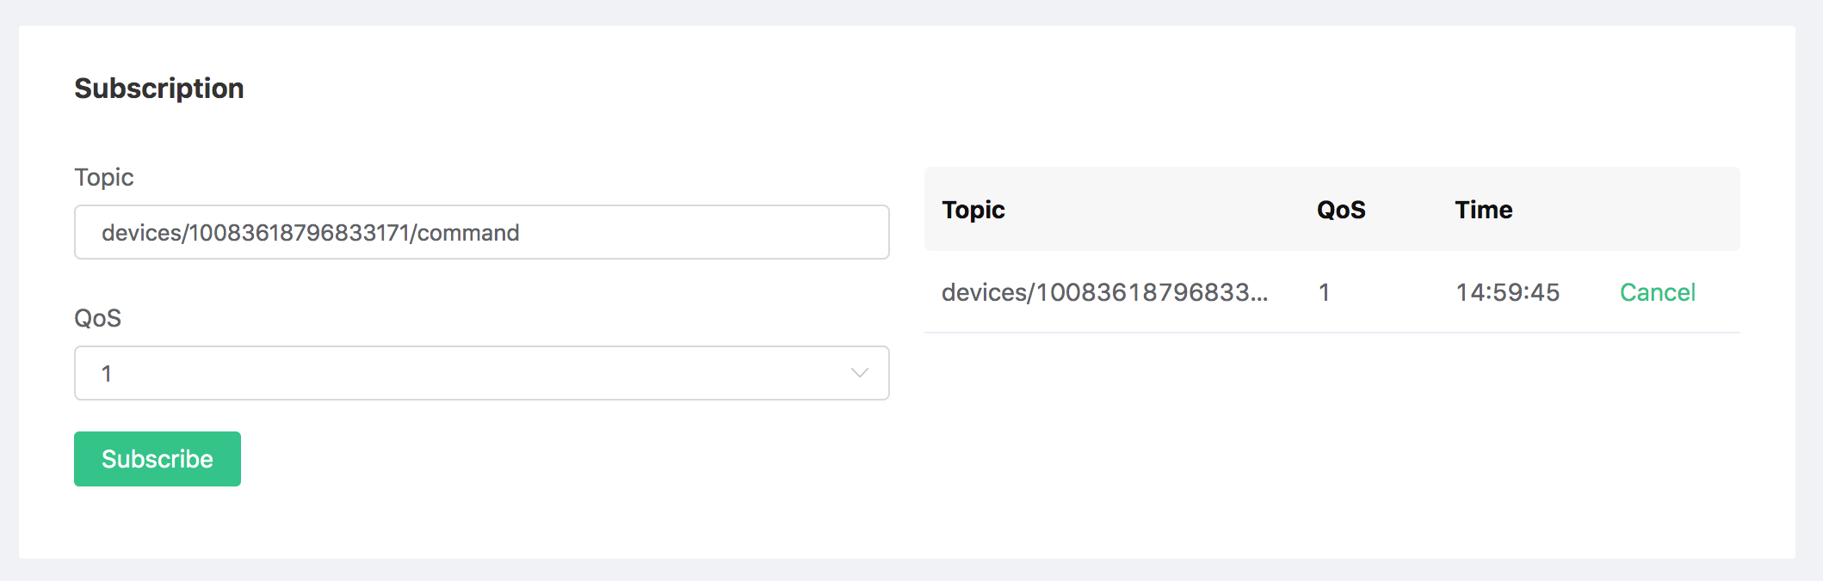Click QoS value 1 in subscription row
The width and height of the screenshot is (1823, 581).
coord(1325,292)
